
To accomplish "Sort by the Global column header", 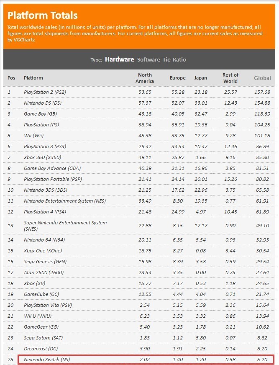I will click(262, 78).
